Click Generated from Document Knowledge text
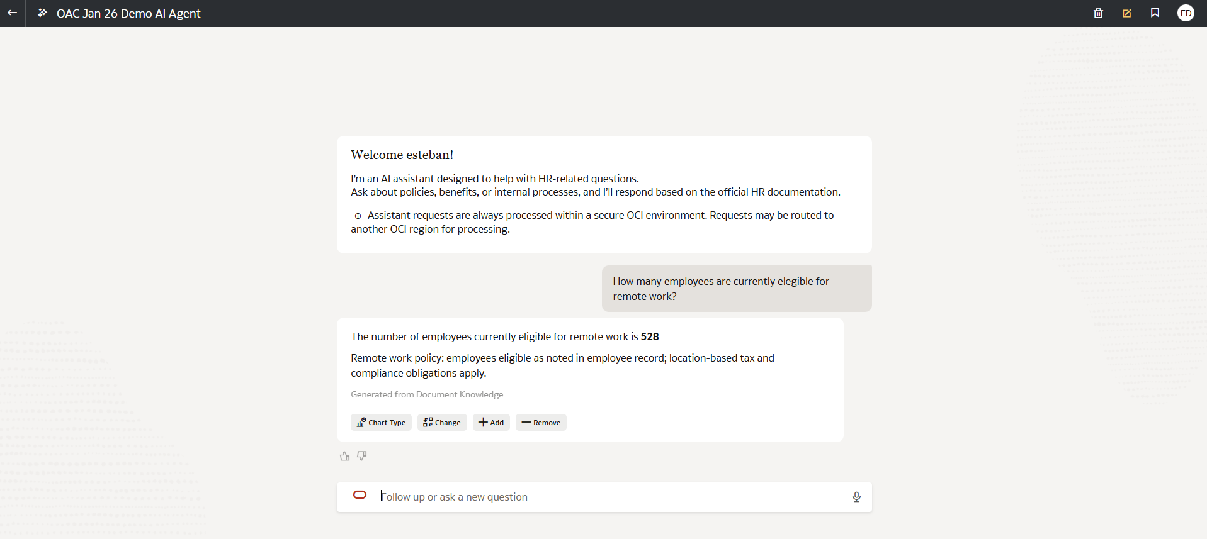The height and width of the screenshot is (539, 1207). coord(427,394)
